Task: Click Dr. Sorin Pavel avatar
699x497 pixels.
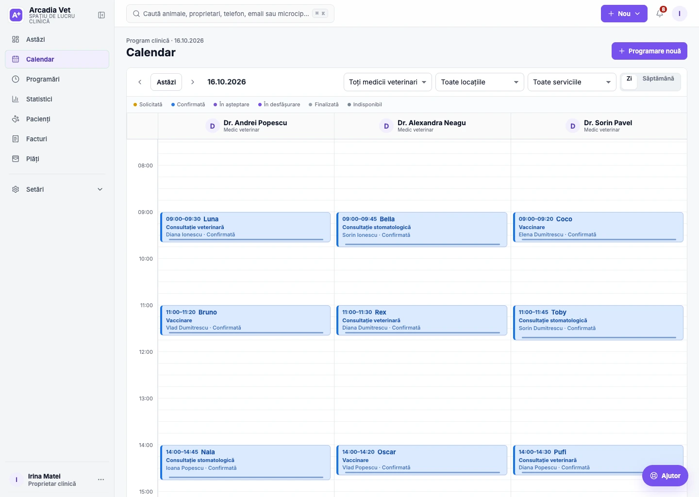Action: [x=573, y=126]
